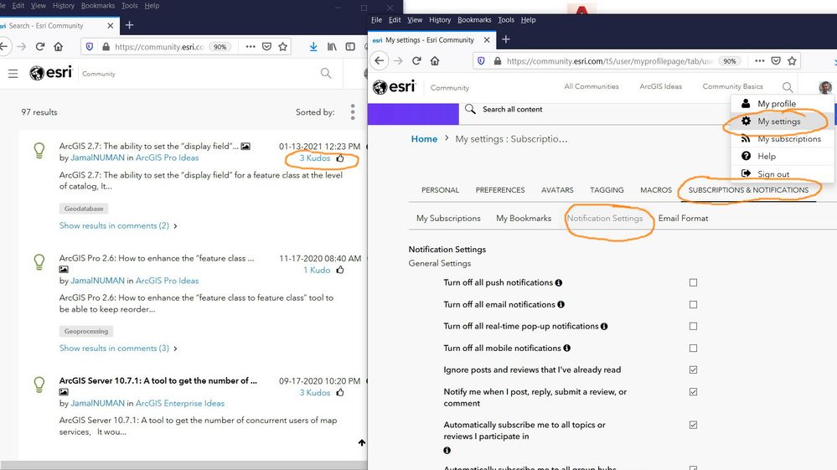Bookmark star in right Firefox window
837x470 pixels.
tap(792, 61)
